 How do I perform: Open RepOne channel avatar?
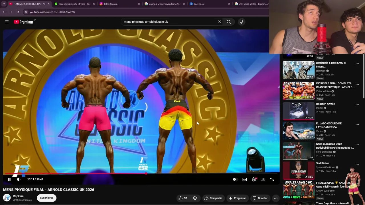(7, 198)
